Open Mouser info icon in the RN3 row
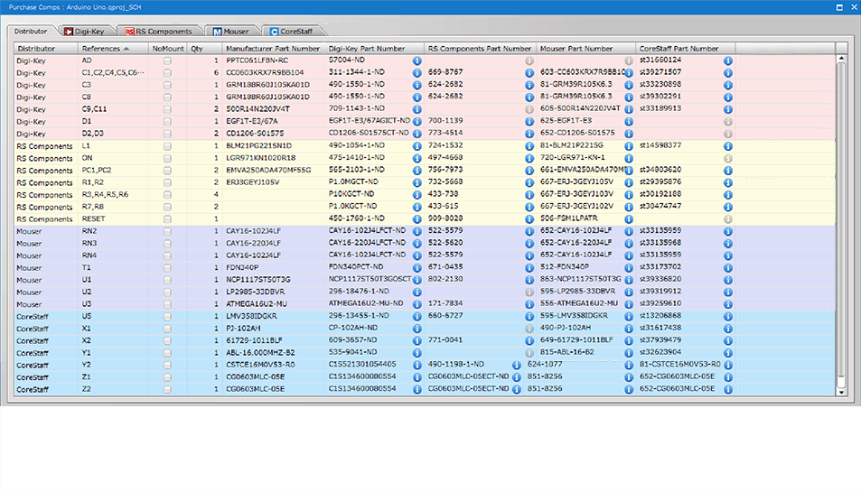The height and width of the screenshot is (492, 861). click(629, 244)
